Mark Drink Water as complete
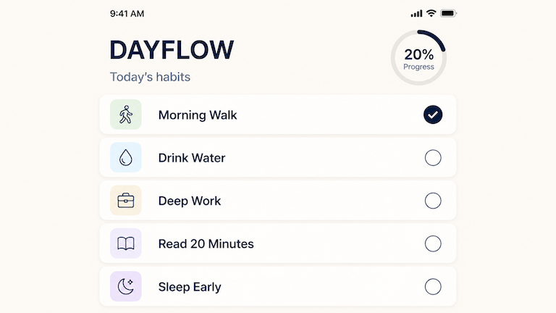This screenshot has width=556, height=313. (433, 158)
